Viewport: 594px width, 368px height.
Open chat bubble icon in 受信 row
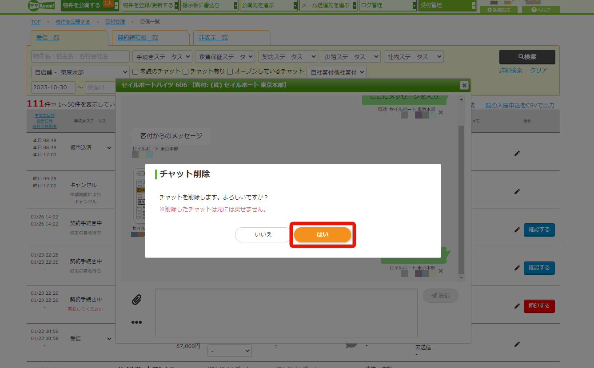(x=351, y=345)
